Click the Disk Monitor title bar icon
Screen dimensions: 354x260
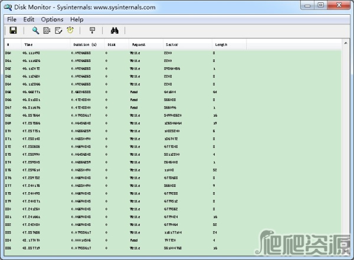pos(8,7)
